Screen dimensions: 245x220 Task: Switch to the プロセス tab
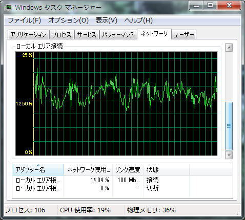[62, 35]
